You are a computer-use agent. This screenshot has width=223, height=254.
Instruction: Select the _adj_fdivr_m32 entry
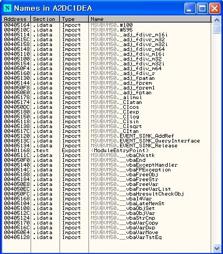107,40
